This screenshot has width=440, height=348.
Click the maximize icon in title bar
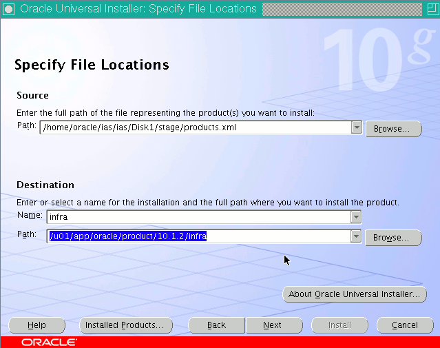pyautogui.click(x=432, y=9)
